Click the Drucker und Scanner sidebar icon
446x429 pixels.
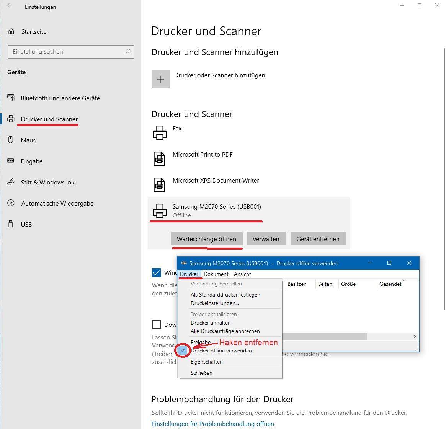tap(11, 119)
